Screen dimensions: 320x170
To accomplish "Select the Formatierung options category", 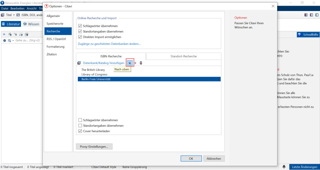I will click(x=58, y=47).
